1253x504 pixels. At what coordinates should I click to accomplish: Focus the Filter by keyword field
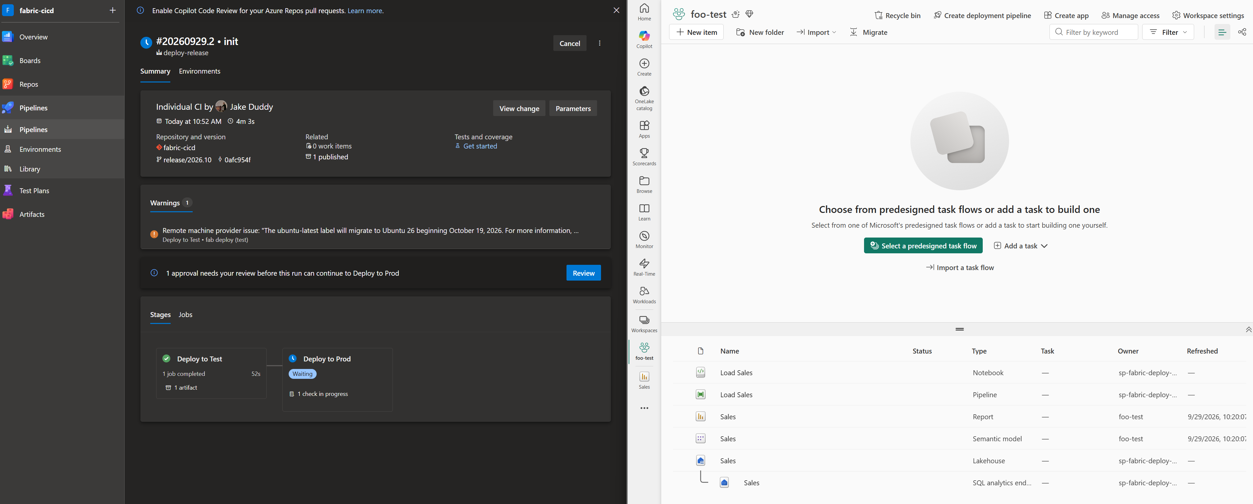pyautogui.click(x=1094, y=32)
